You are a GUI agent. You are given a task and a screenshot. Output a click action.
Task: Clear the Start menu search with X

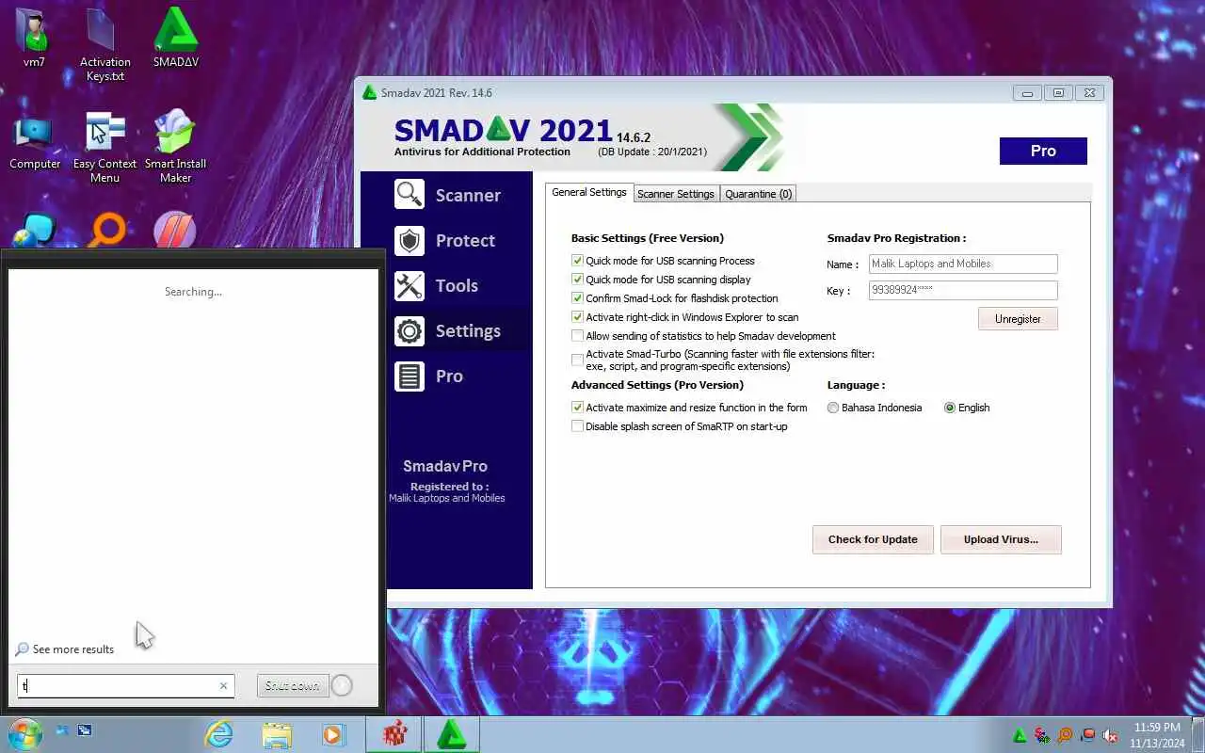(223, 686)
